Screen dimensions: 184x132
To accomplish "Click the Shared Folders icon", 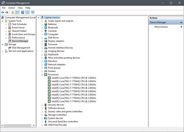I will coord(10,31).
